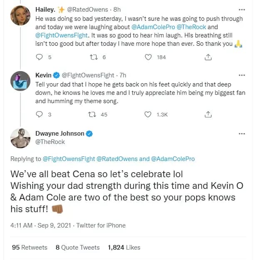Share Kevin's tweet
255x260 pixels.
[x=208, y=114]
